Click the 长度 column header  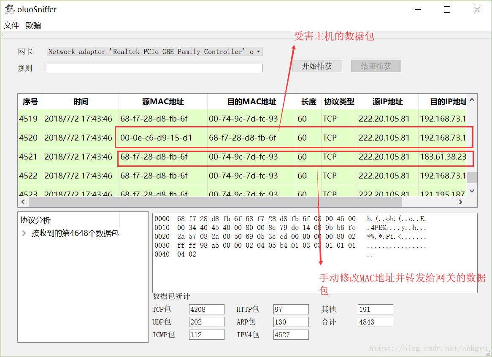[x=309, y=102]
